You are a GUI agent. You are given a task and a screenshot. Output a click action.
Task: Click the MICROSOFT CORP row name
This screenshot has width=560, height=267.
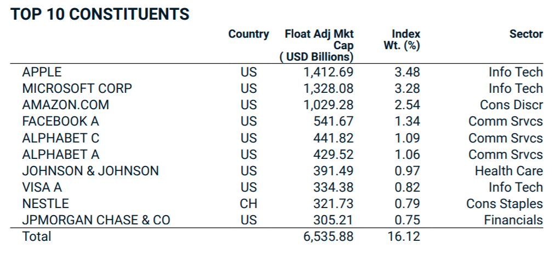tap(77, 88)
